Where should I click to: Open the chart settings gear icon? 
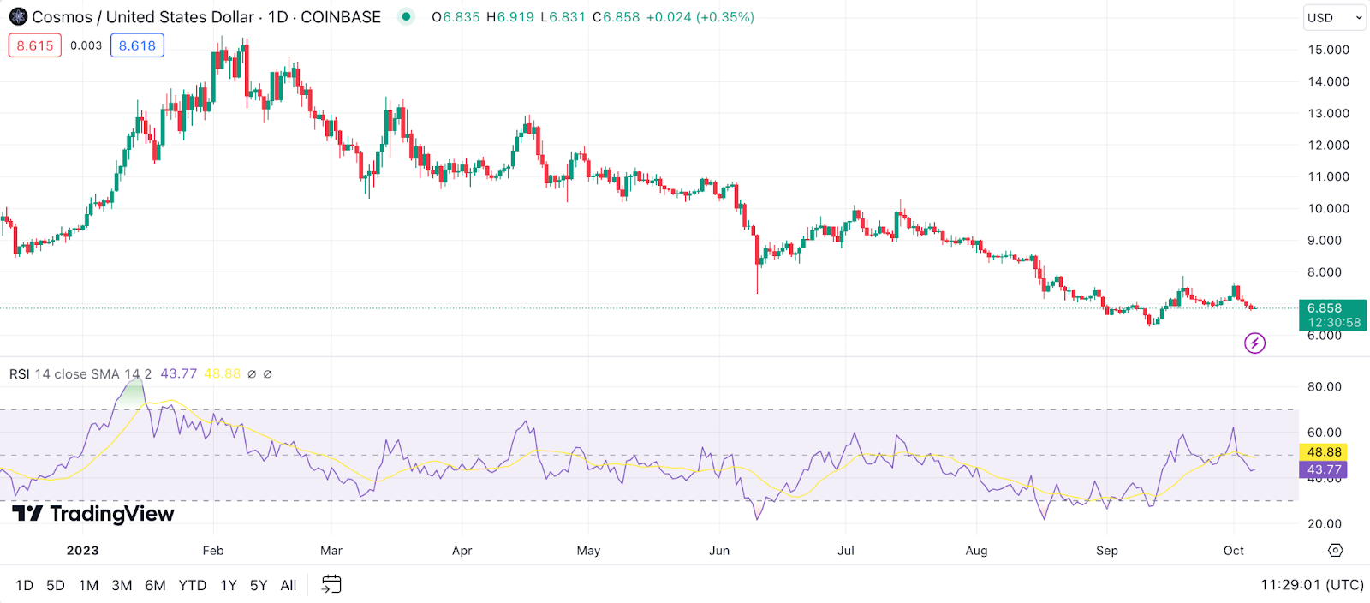coord(1335,550)
